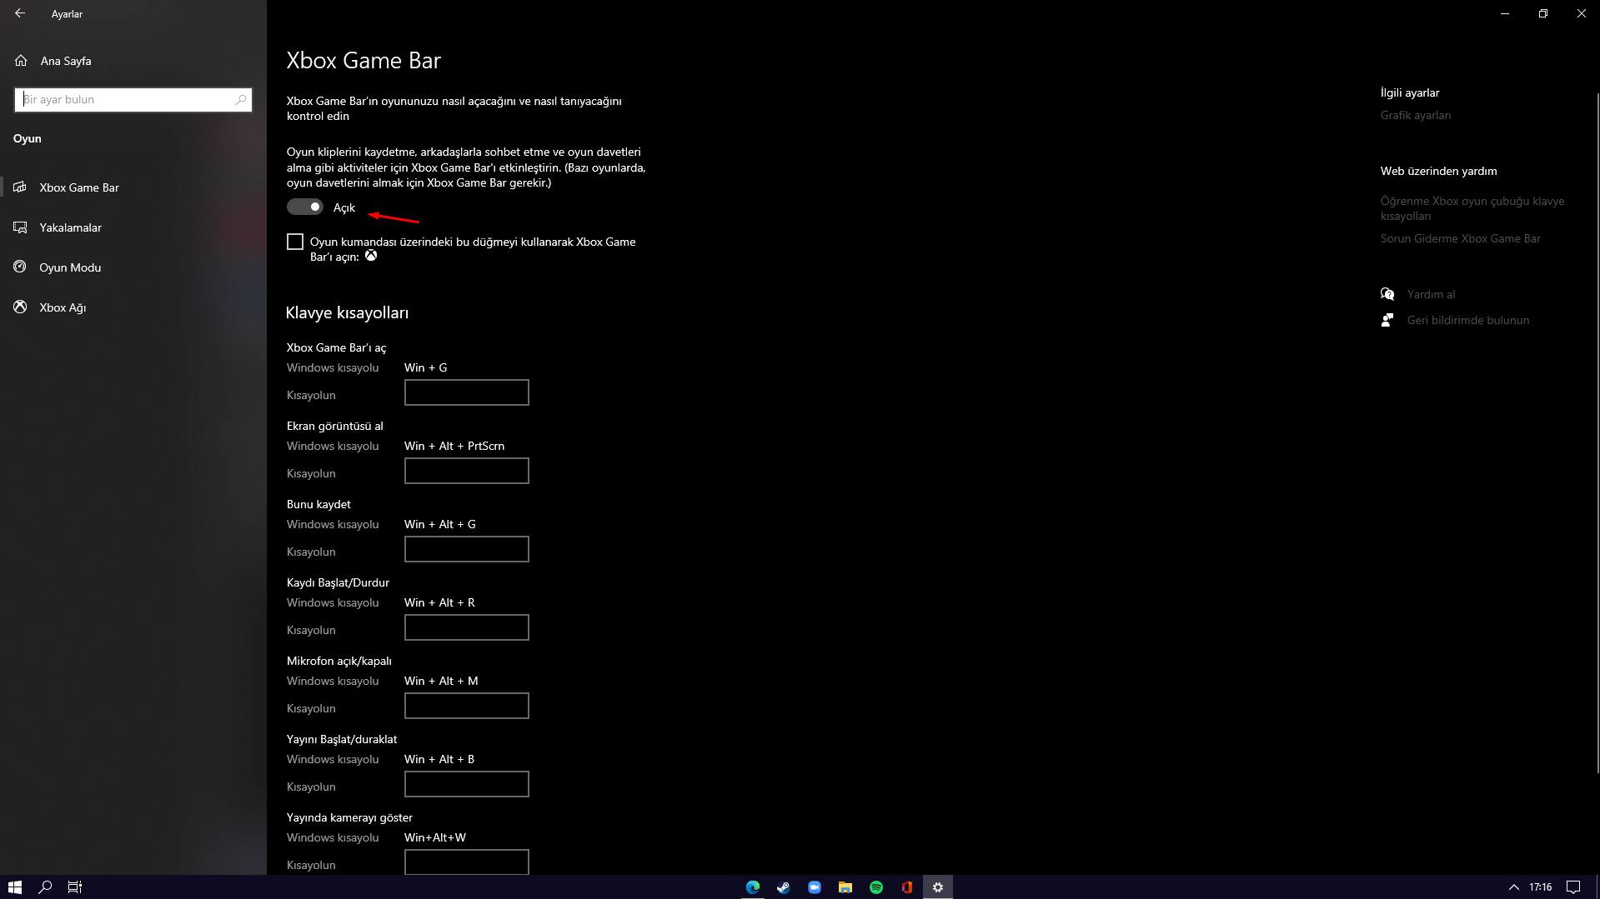1600x899 pixels.
Task: Open Sorun Giderme Xbox Game Bar link
Action: [1460, 238]
